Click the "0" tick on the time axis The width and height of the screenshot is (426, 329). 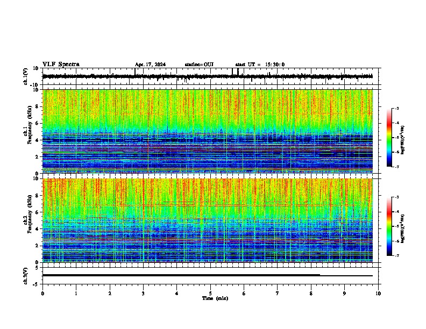[42, 294]
